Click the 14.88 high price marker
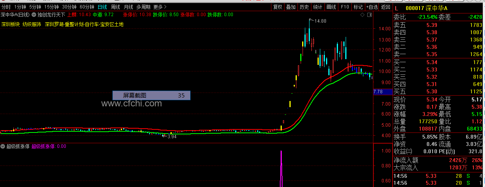 320,21
